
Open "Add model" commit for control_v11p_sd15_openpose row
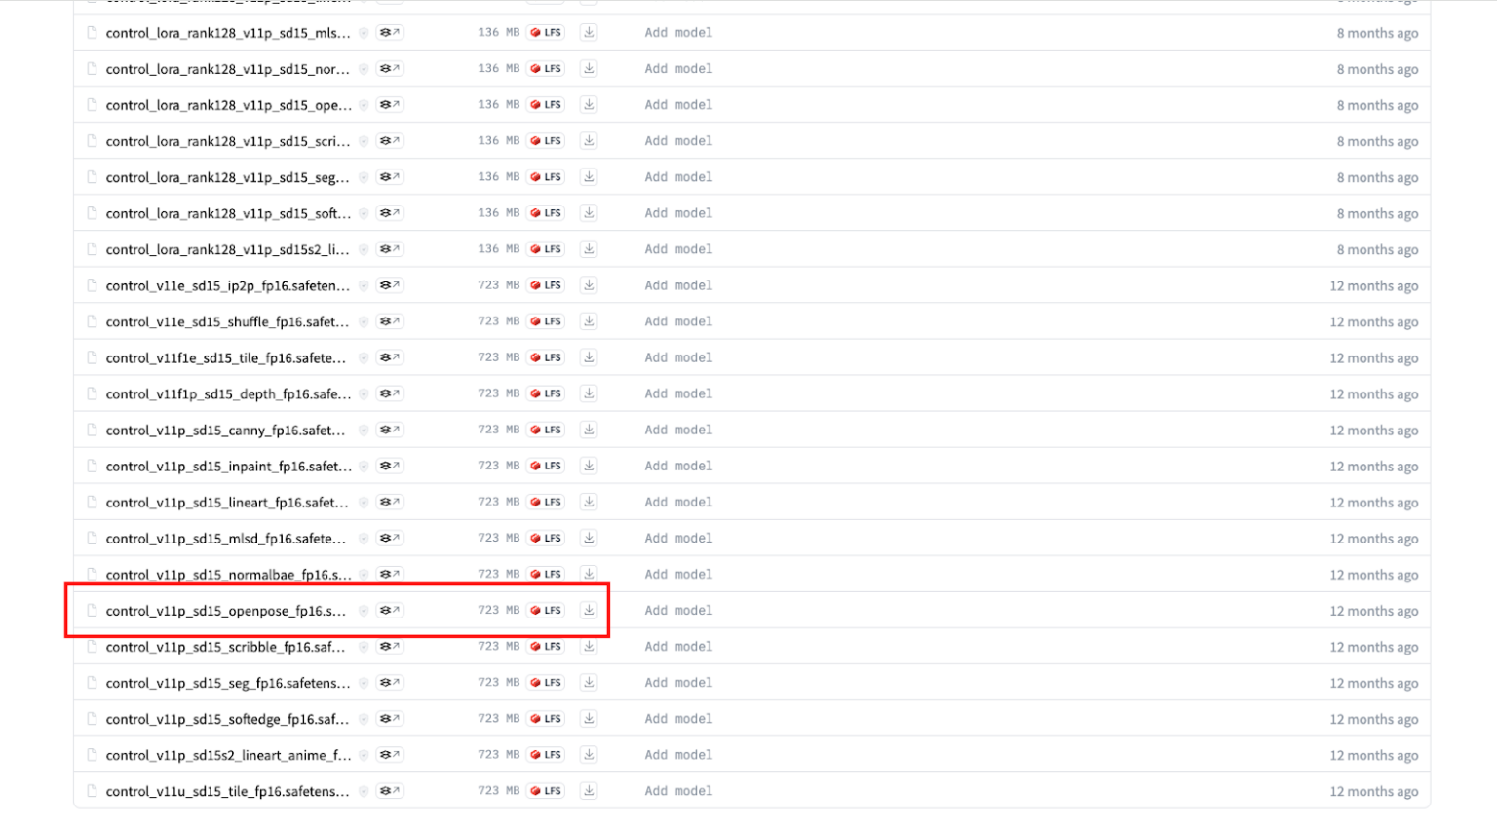(678, 611)
